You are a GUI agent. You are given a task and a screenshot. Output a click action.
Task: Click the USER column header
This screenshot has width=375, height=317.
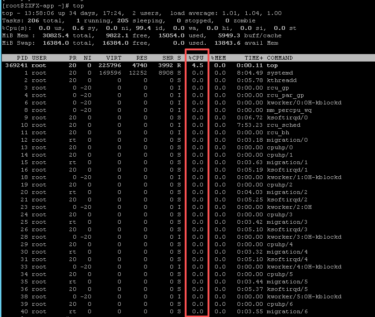click(x=39, y=58)
